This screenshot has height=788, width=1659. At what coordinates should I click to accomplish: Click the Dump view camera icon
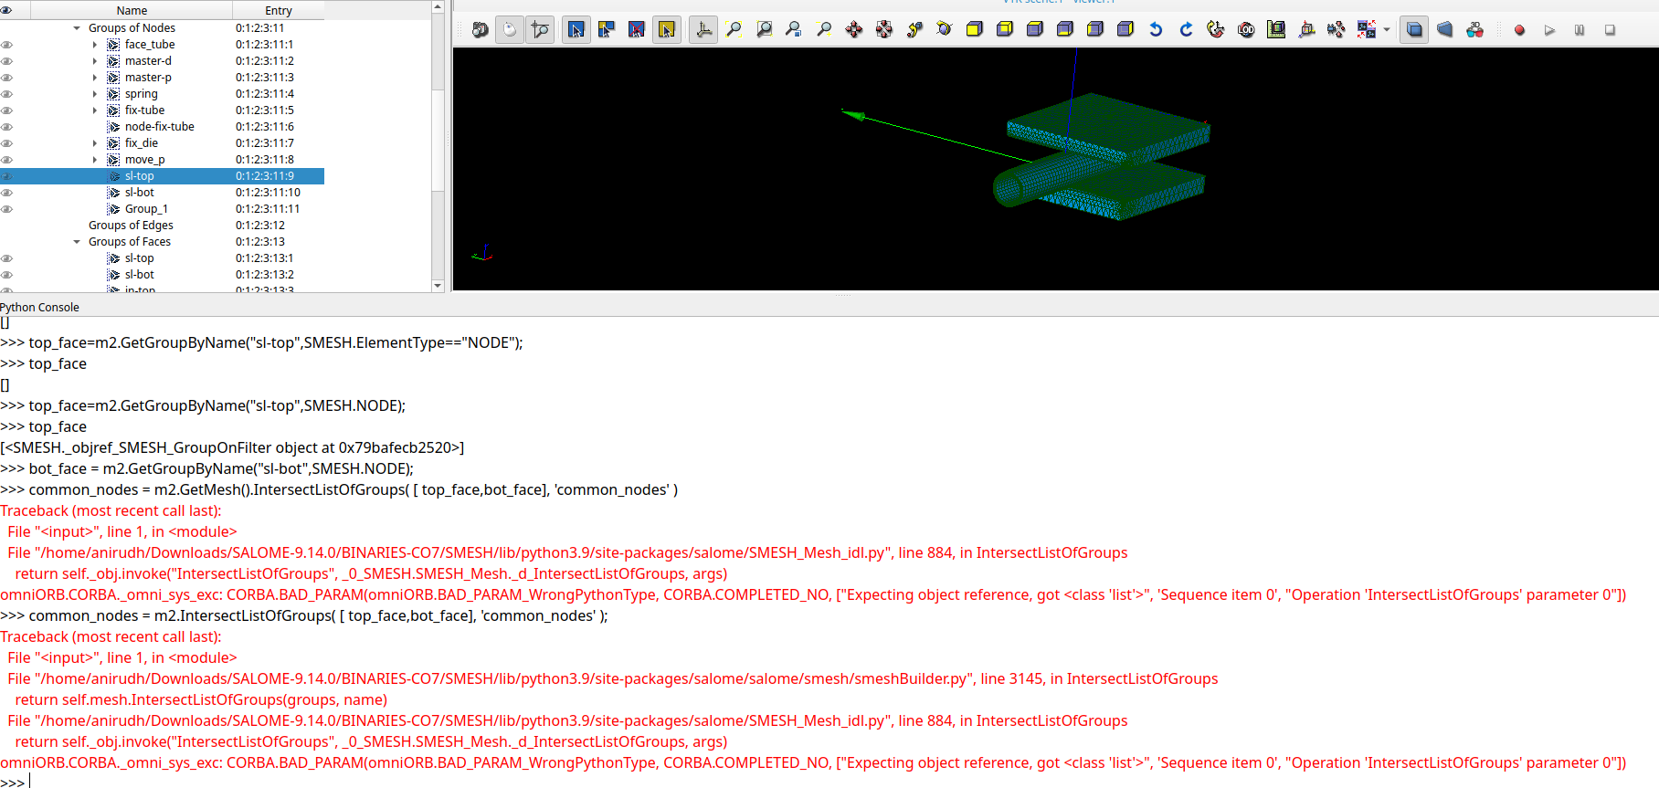click(480, 30)
